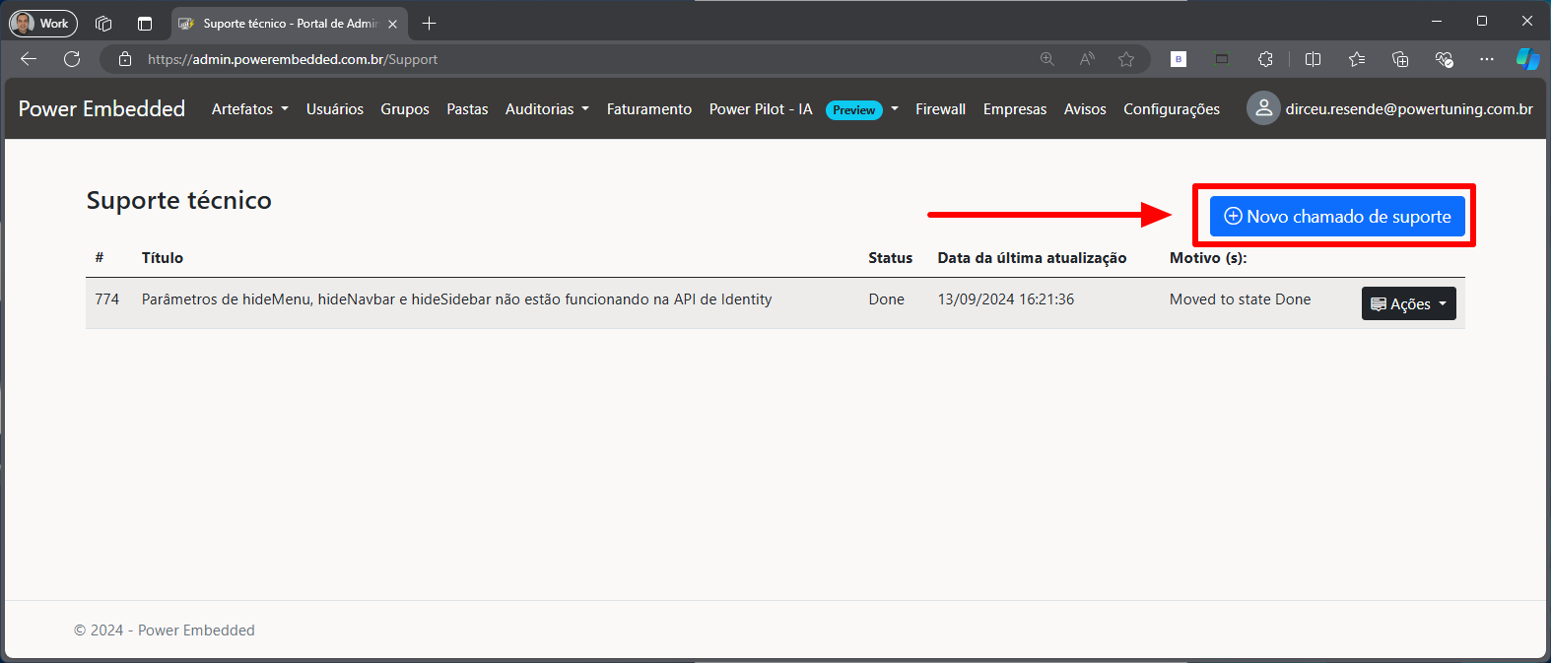Image resolution: width=1551 pixels, height=663 pixels.
Task: Click the browser back arrow icon
Action: tap(29, 59)
